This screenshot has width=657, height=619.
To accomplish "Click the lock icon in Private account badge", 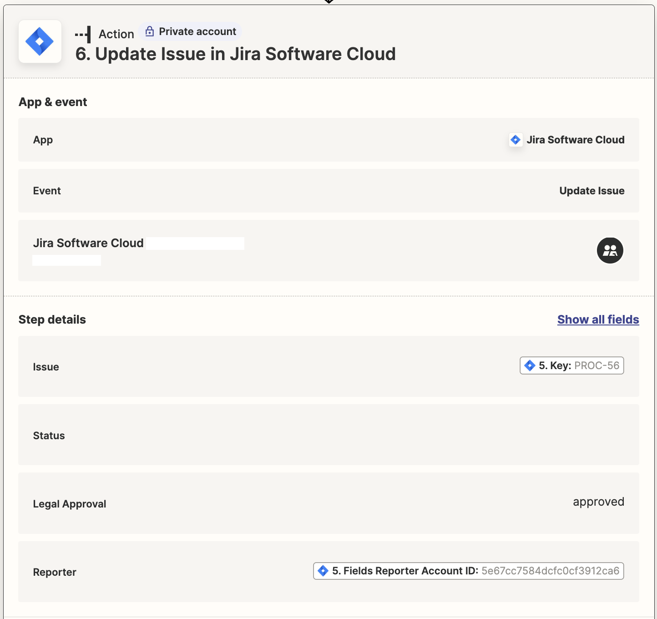I will pos(149,31).
